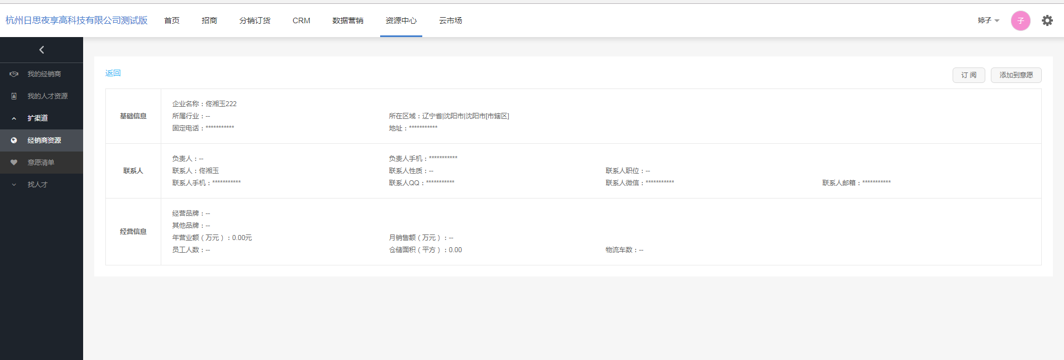Click the 订阅 button
Image resolution: width=1064 pixels, height=360 pixels.
coord(969,75)
